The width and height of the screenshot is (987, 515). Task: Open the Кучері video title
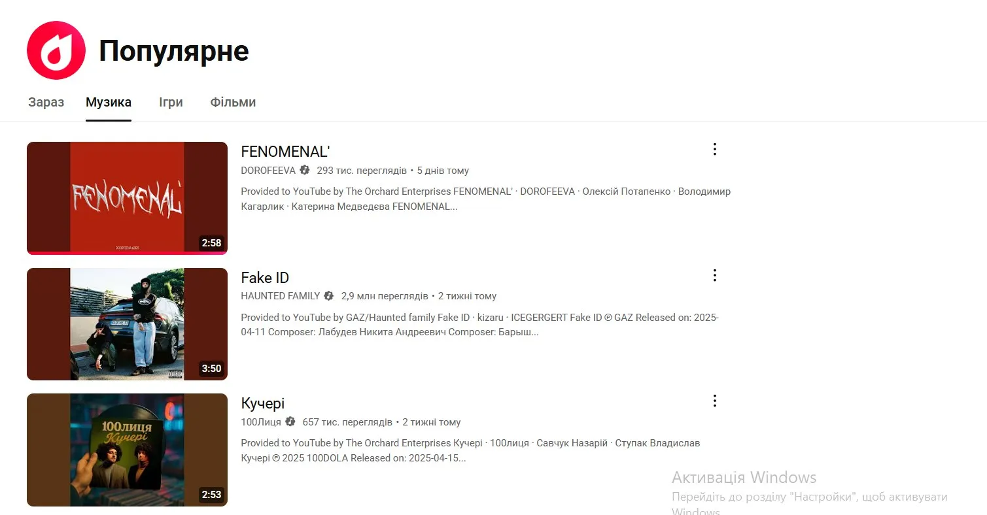pos(262,403)
